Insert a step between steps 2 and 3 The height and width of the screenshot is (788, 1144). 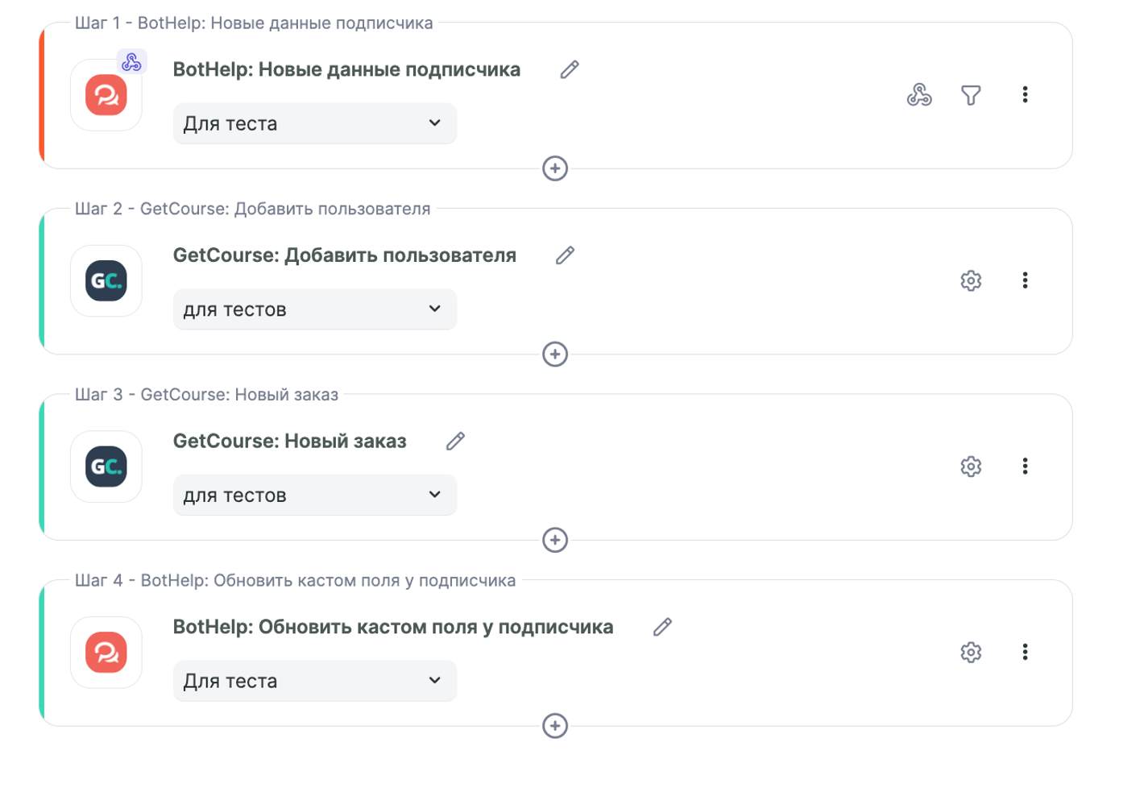point(555,355)
